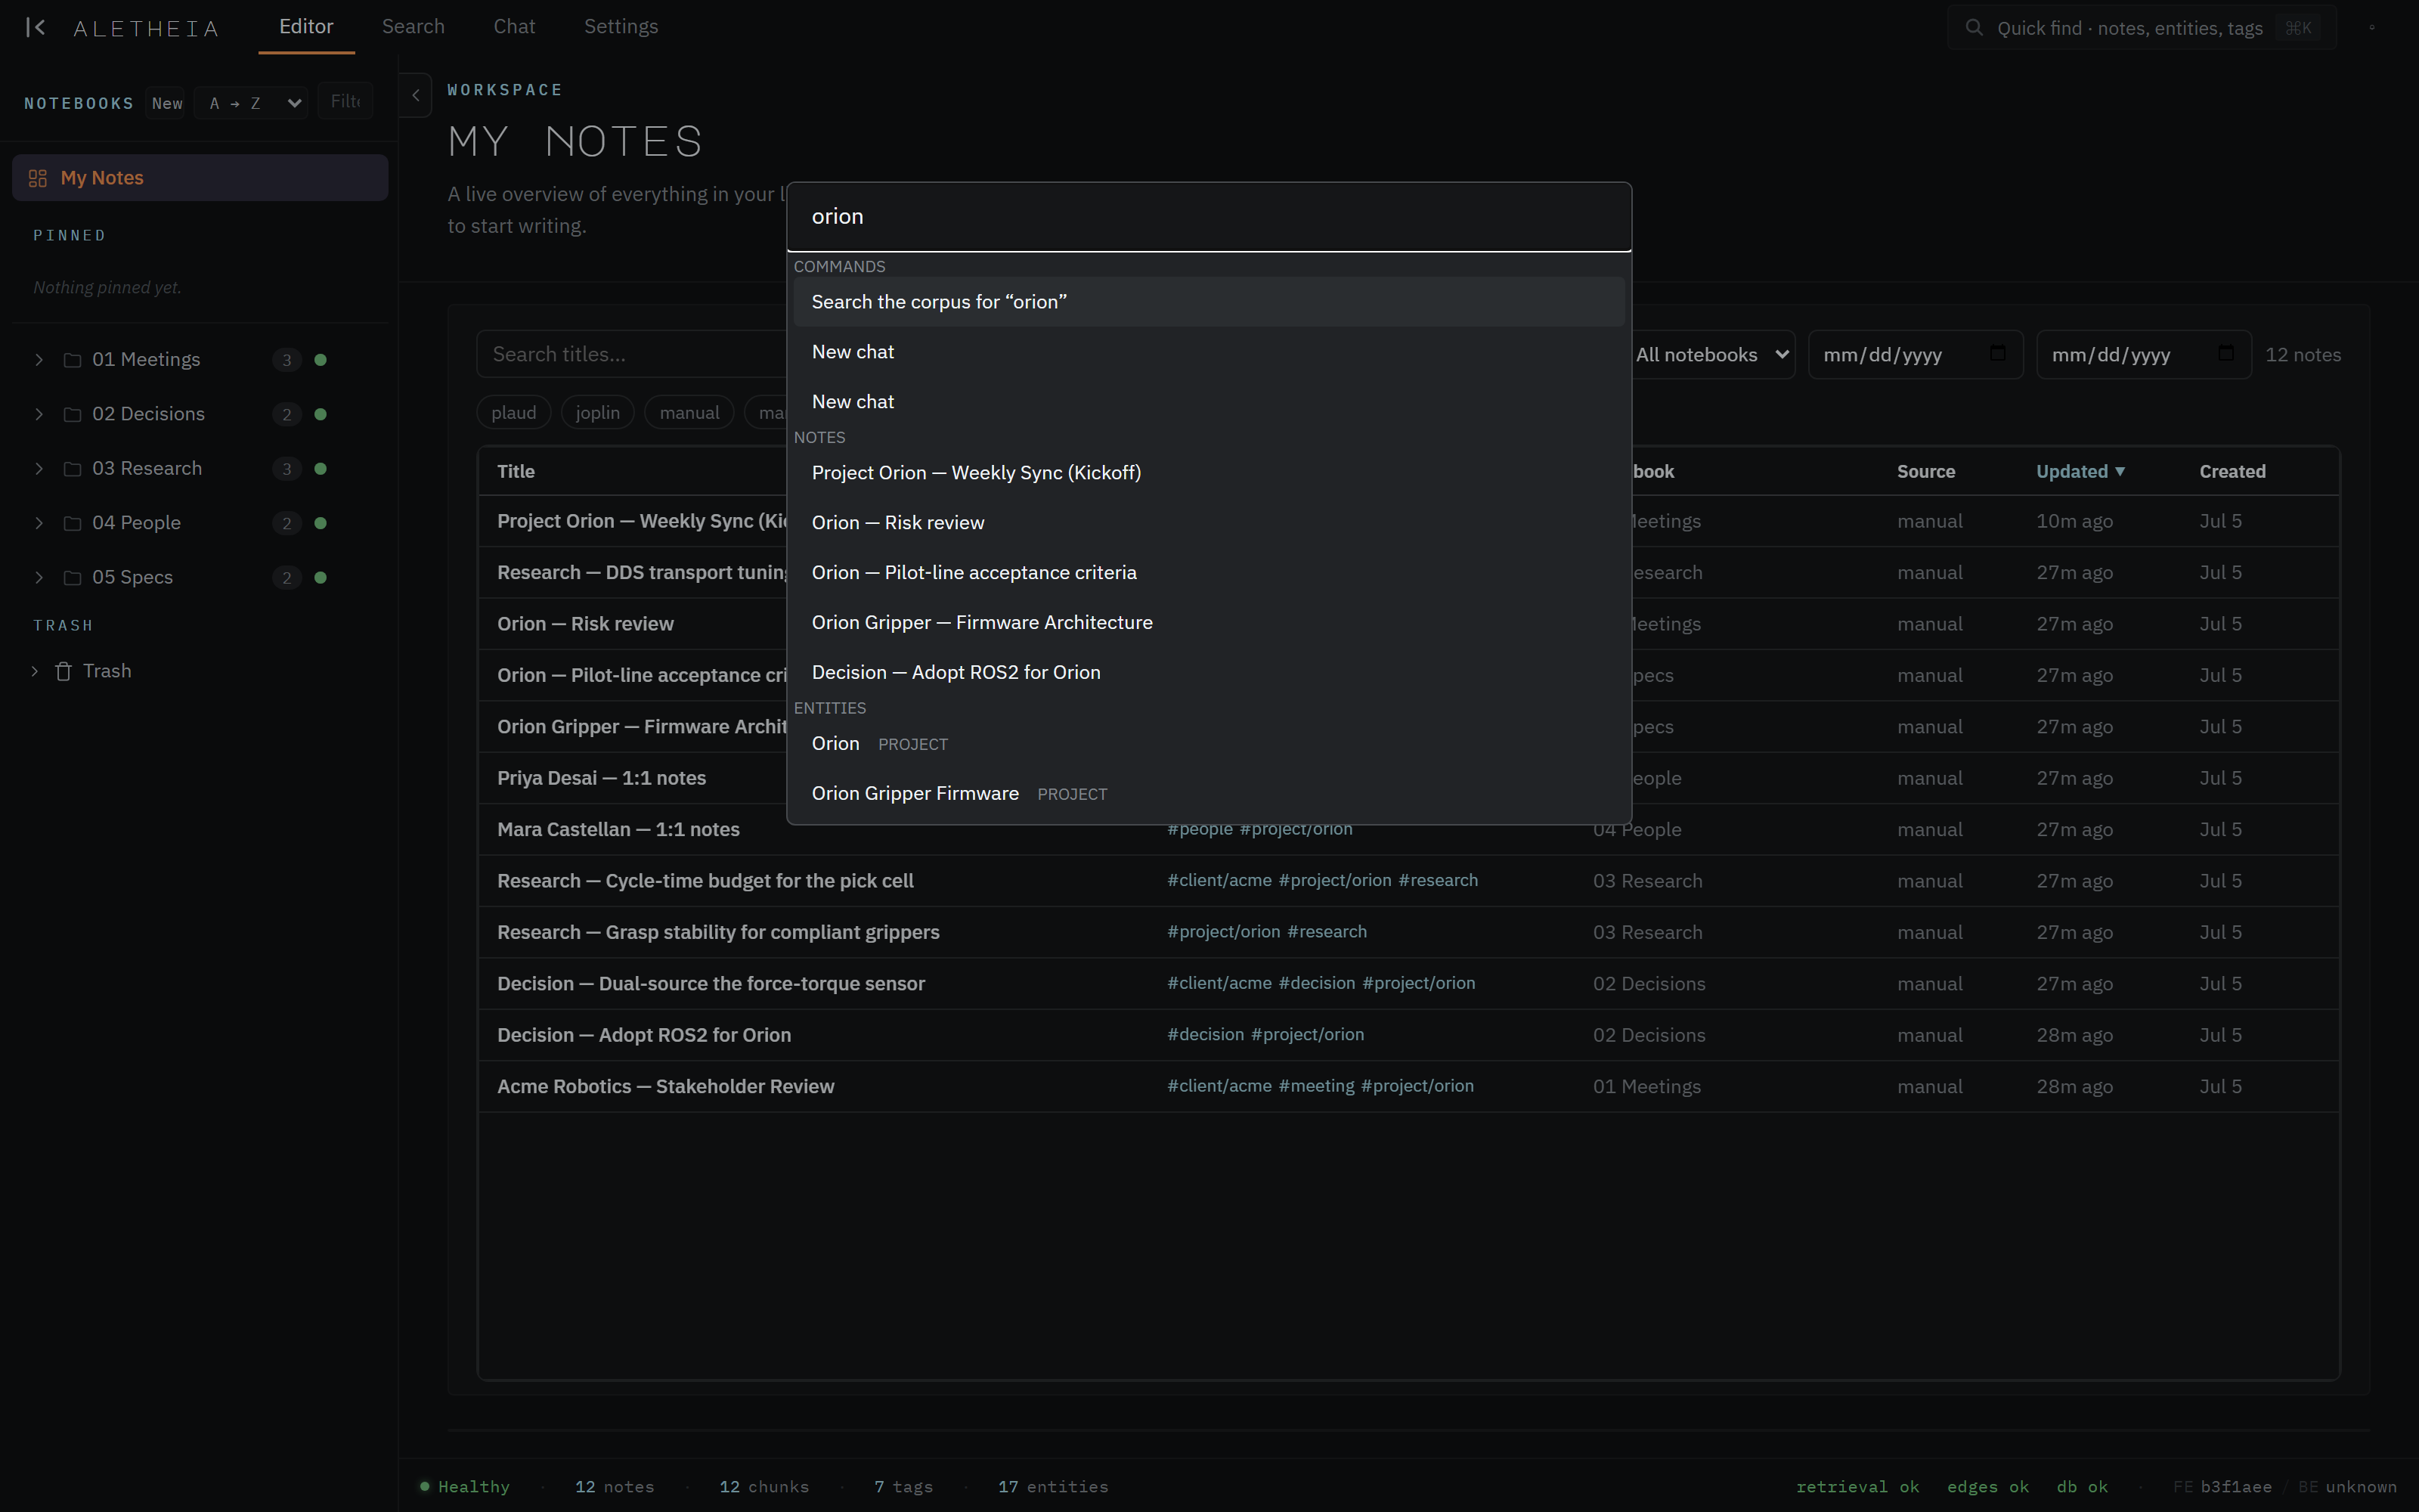Screen dimensions: 2419x1512
Task: Click the 05 Specs folder icon
Action: 72,578
